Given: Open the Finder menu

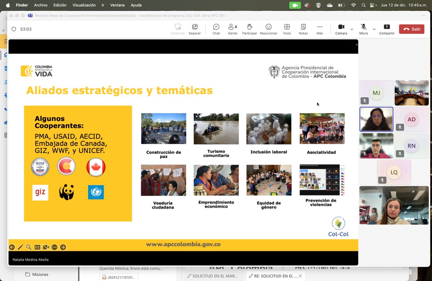Looking at the screenshot, I should (x=22, y=5).
